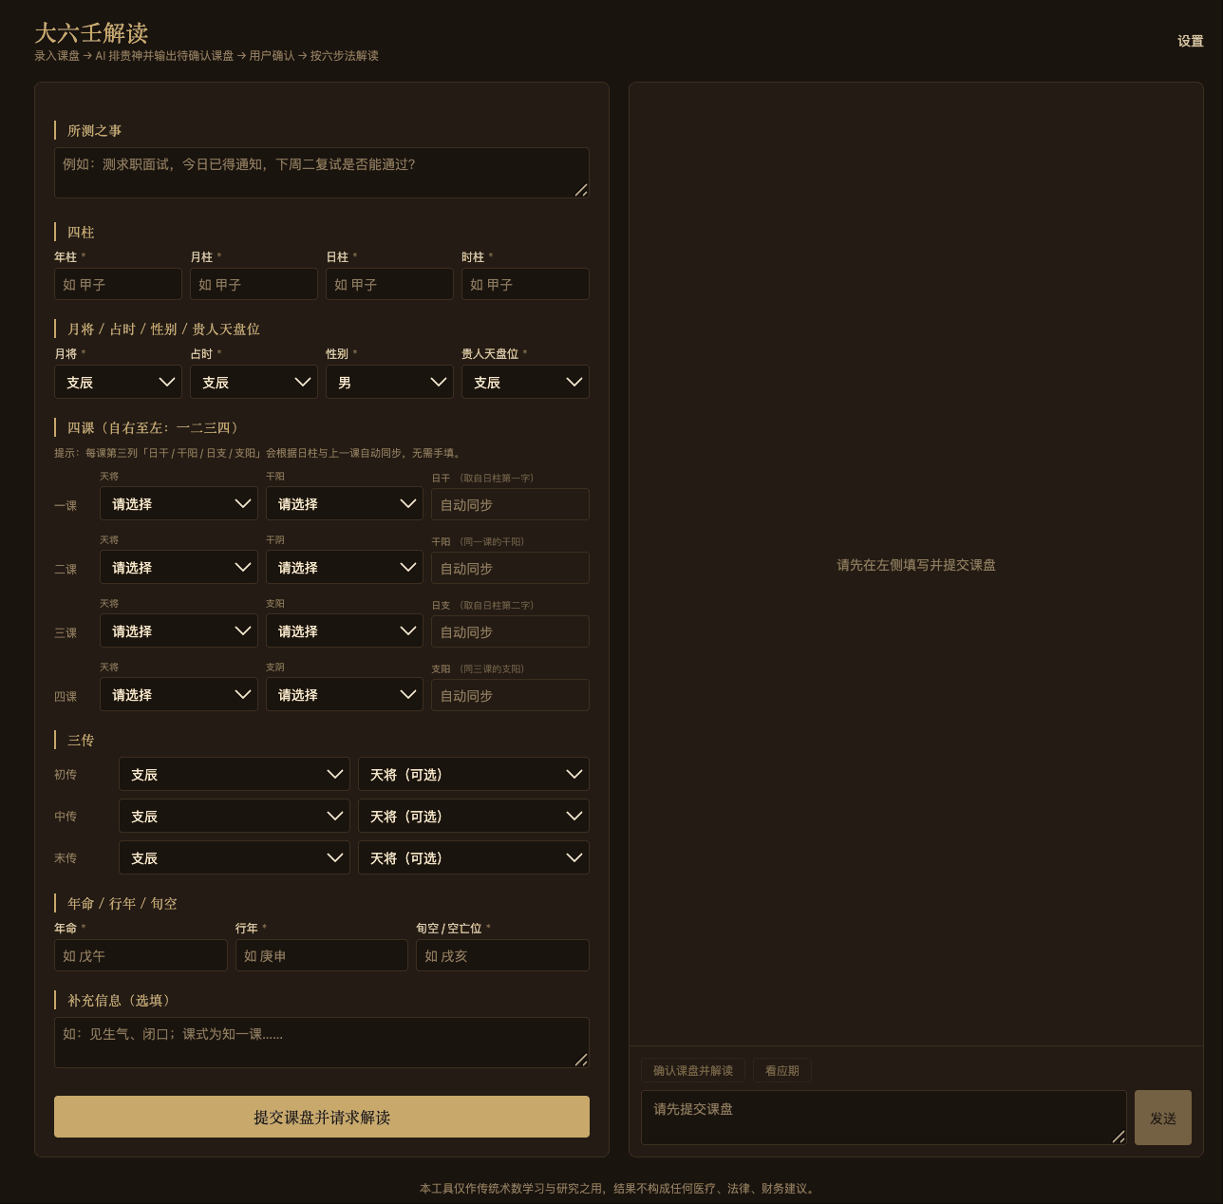Open the 月将 dropdown
The width and height of the screenshot is (1223, 1204).
coord(118,382)
